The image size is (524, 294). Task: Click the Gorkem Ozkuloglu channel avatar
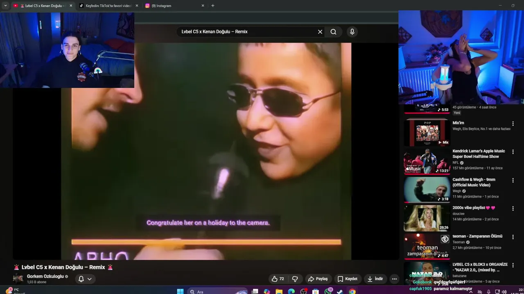point(18,279)
